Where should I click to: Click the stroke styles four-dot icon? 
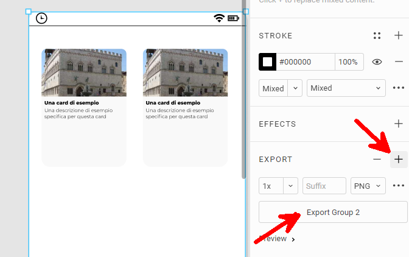click(377, 36)
